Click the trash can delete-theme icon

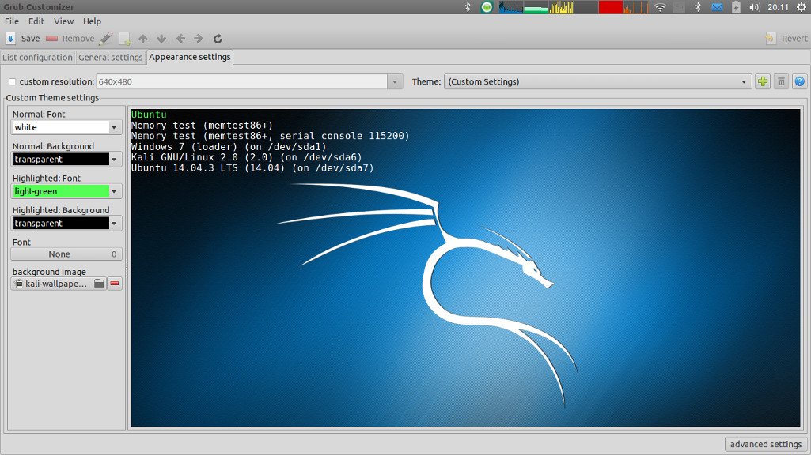tap(781, 81)
